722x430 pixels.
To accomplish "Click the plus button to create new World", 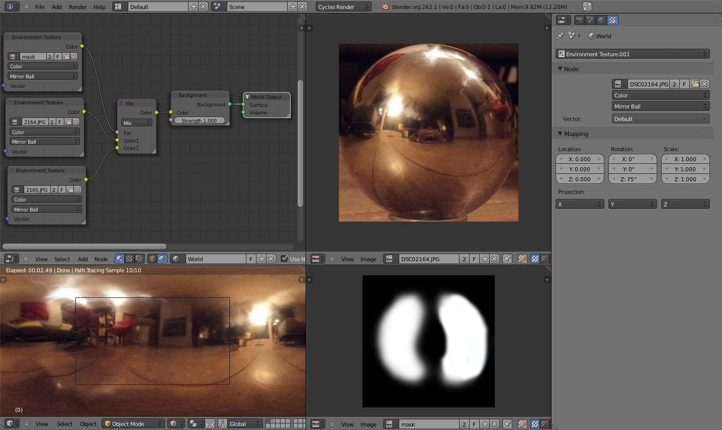I will [262, 258].
